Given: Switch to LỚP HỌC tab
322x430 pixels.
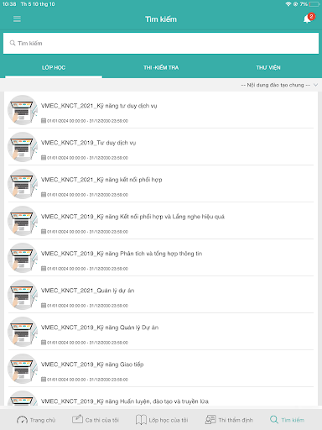Looking at the screenshot, I should pos(54,67).
